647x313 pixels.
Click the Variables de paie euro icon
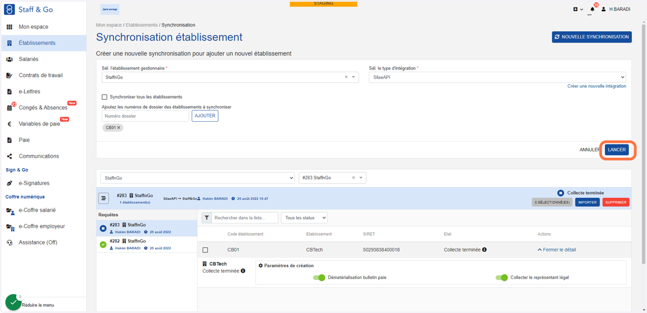coord(9,124)
